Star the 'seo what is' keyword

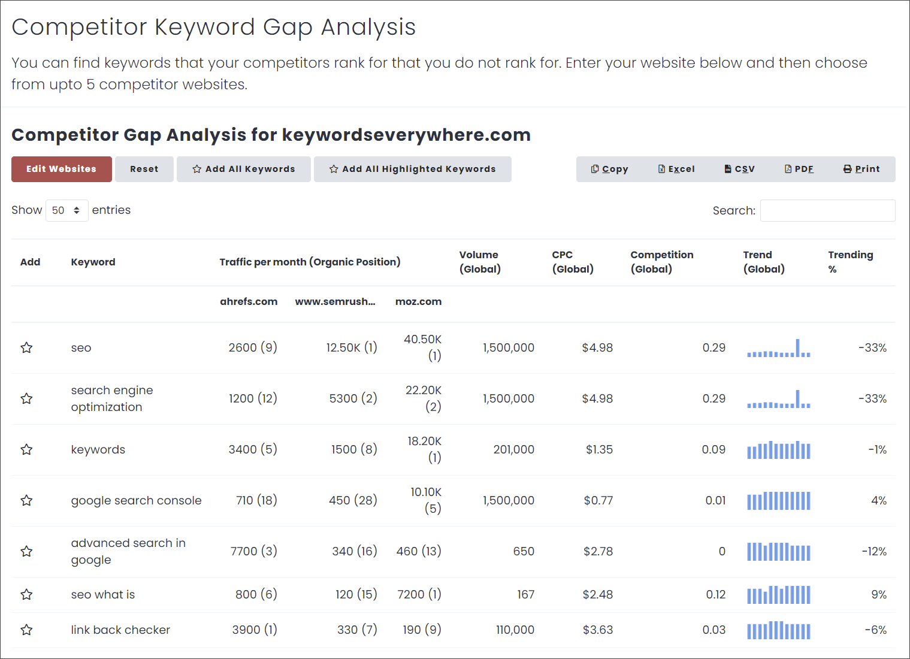(x=26, y=594)
